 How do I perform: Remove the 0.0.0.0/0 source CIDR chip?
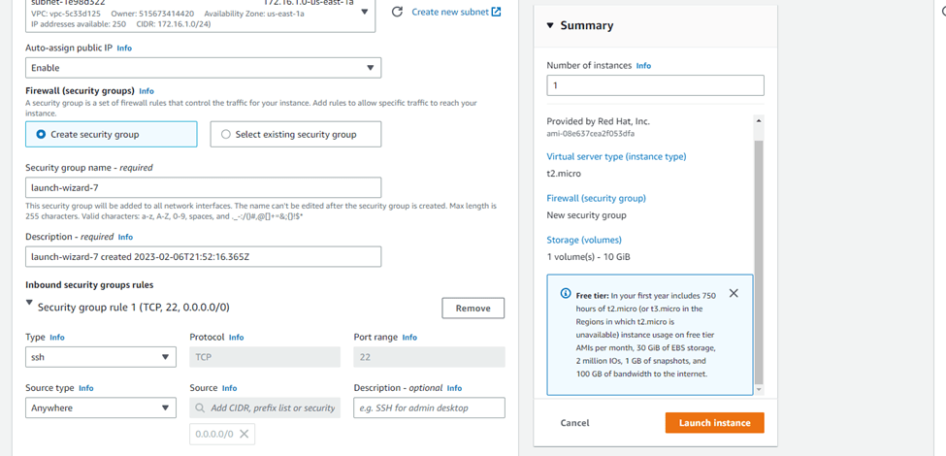[245, 434]
